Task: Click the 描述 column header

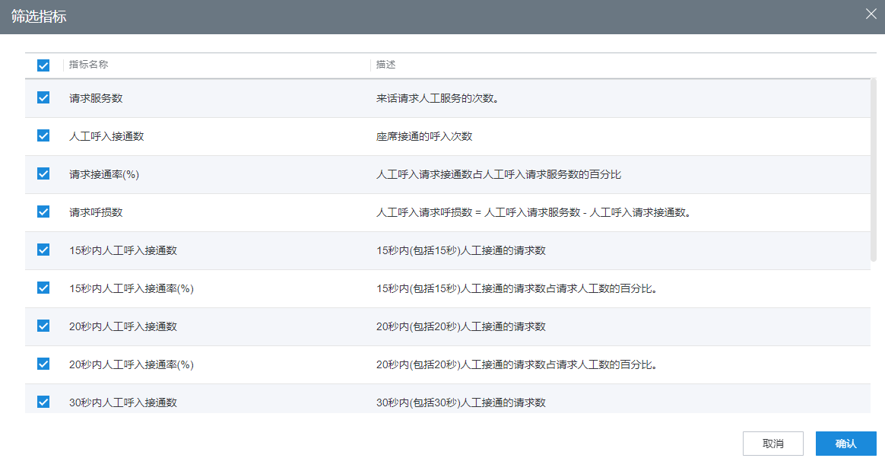Action: [386, 65]
